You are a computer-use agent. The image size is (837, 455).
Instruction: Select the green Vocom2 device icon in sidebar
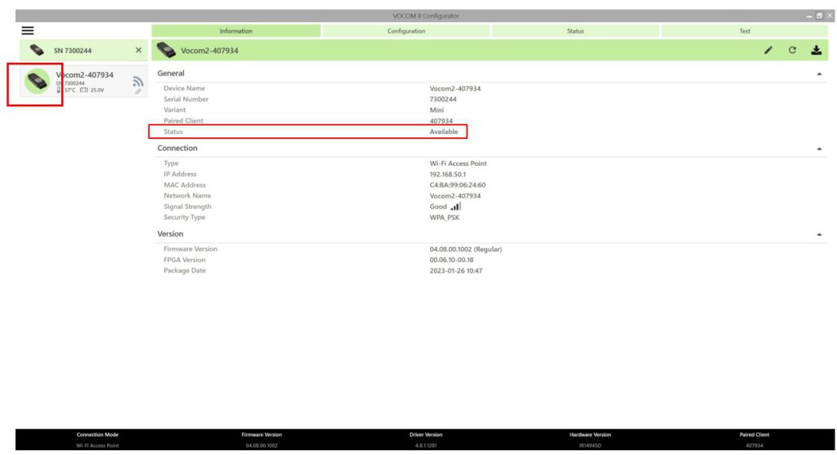point(38,82)
